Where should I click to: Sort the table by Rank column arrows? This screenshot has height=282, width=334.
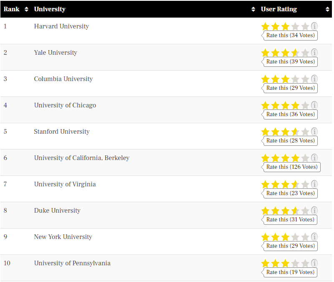point(26,9)
